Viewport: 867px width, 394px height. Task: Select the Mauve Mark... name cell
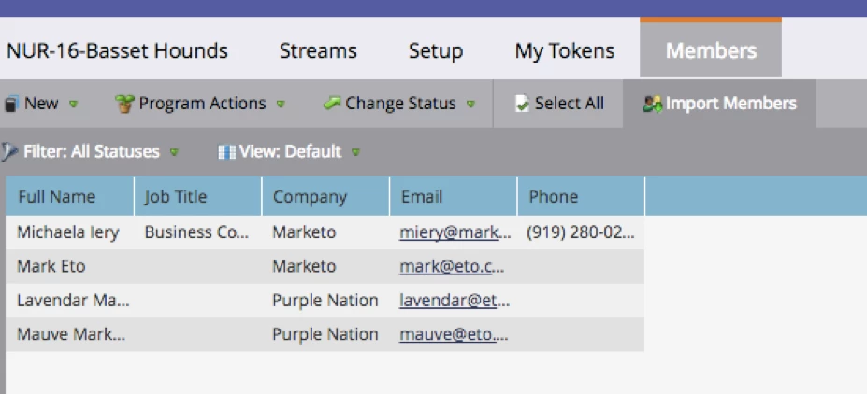pyautogui.click(x=71, y=334)
